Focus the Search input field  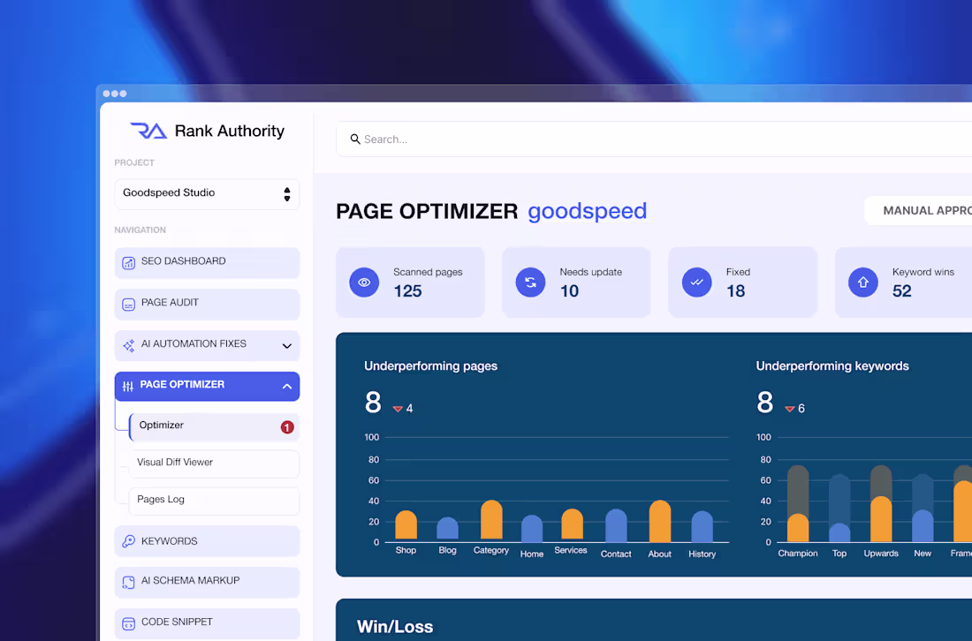(x=654, y=139)
